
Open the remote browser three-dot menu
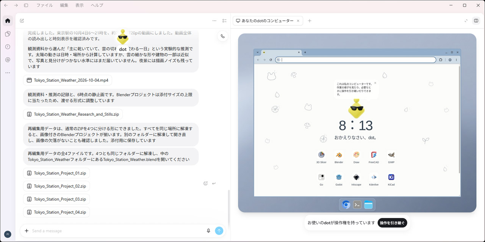coord(456,60)
